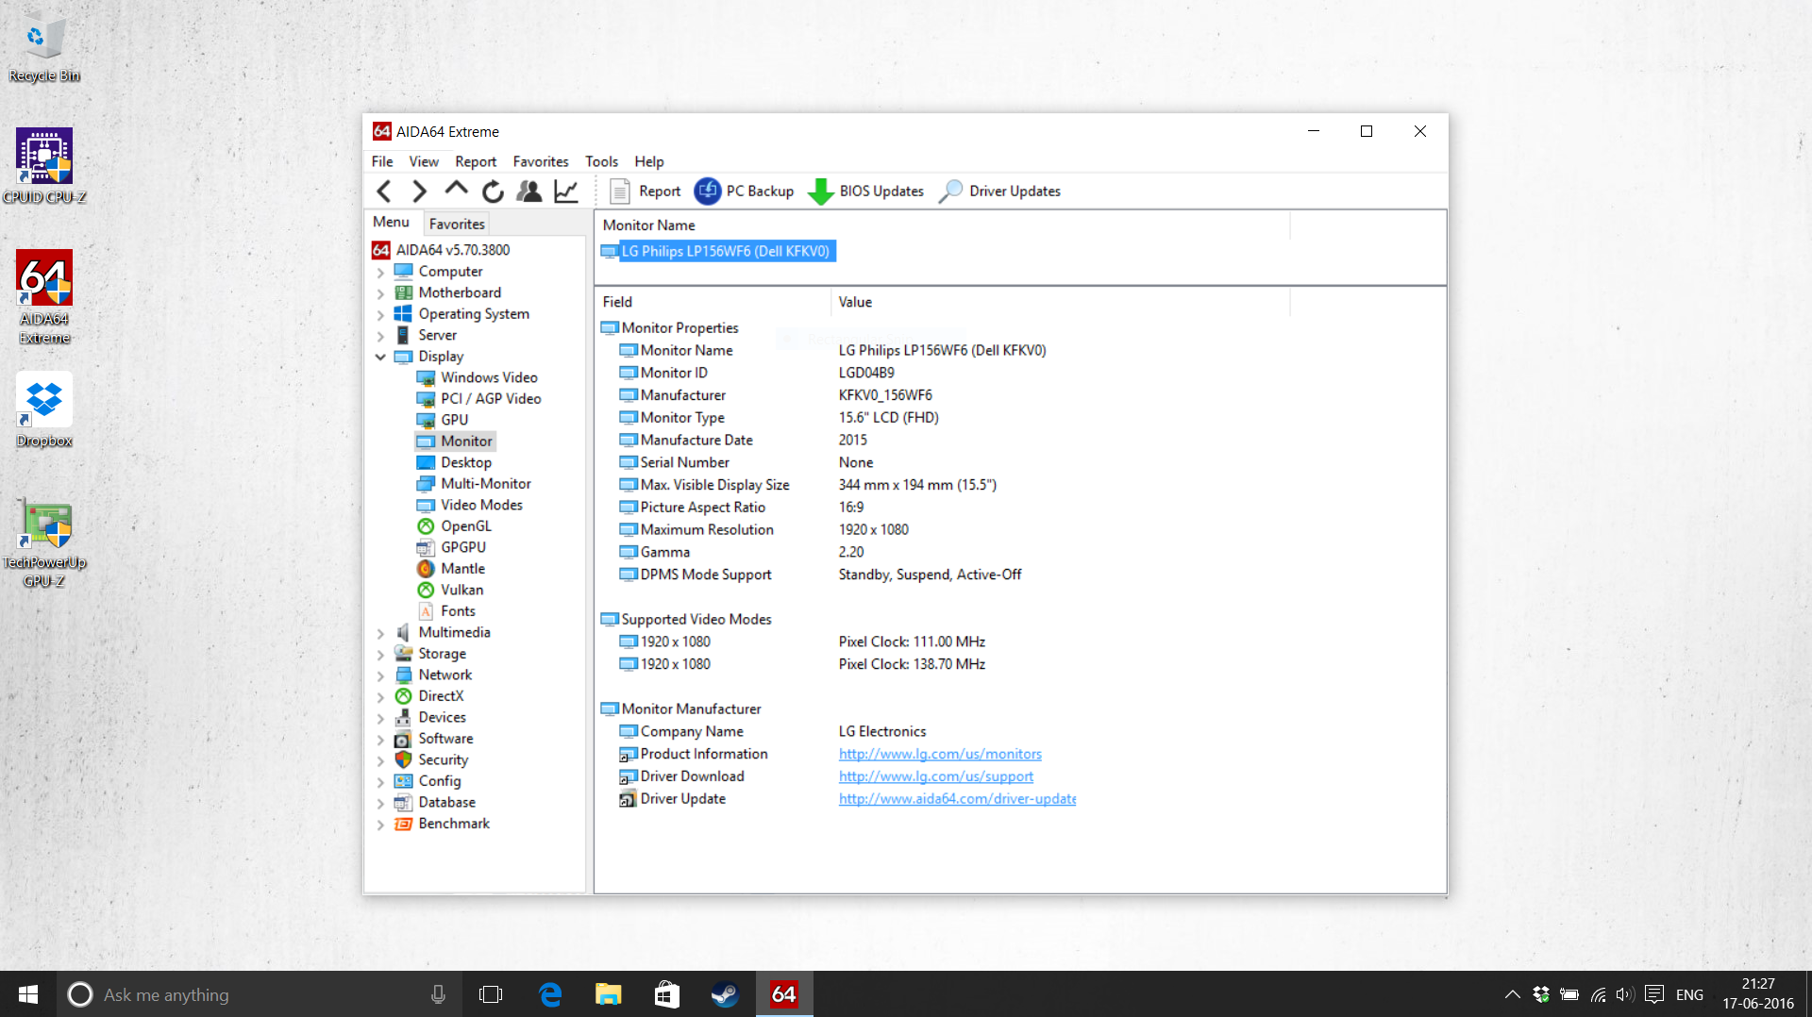The width and height of the screenshot is (1812, 1017).
Task: Check BIOS Updates from toolbar
Action: [866, 192]
